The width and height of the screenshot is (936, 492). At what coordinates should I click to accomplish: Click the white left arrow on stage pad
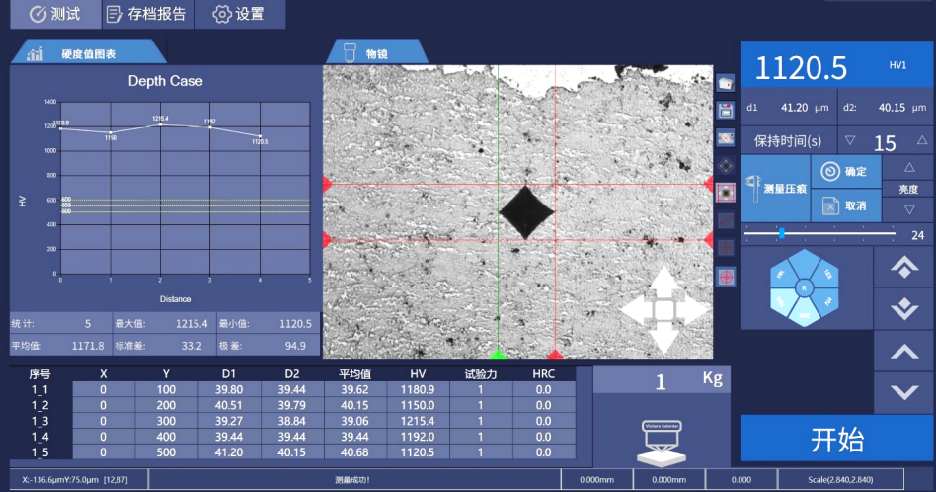tap(636, 310)
